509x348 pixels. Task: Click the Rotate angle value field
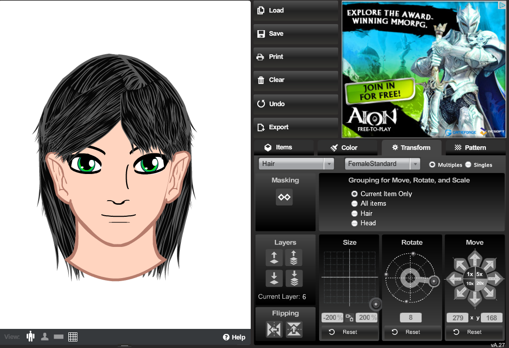(x=411, y=318)
